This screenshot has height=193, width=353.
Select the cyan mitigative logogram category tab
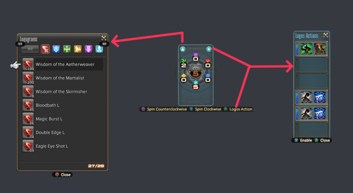click(99, 49)
